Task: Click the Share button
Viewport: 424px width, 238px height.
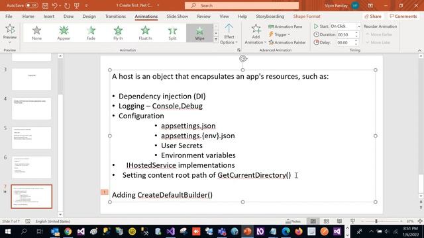Action: 373,16
